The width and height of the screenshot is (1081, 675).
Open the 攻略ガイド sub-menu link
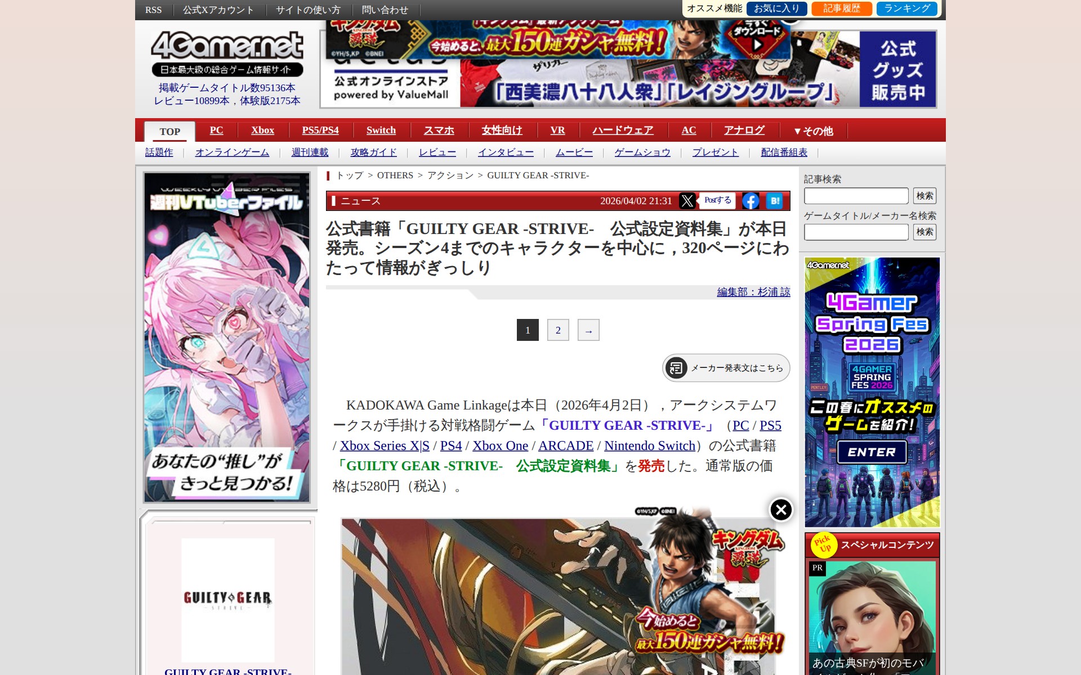coord(373,152)
